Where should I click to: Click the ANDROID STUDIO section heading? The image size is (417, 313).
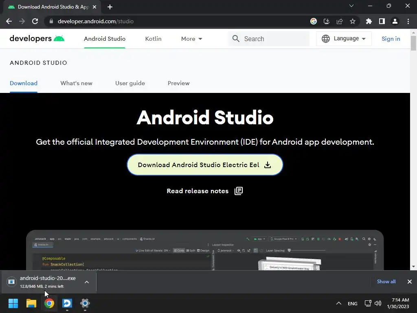pyautogui.click(x=38, y=63)
